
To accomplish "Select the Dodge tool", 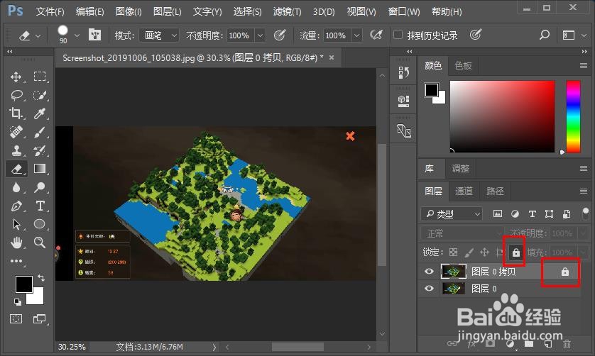I will pos(40,187).
